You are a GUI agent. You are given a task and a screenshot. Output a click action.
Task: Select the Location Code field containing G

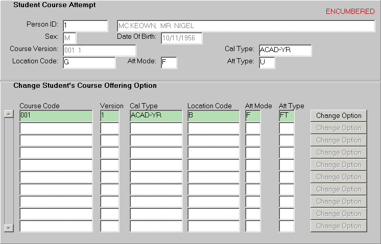pyautogui.click(x=89, y=62)
